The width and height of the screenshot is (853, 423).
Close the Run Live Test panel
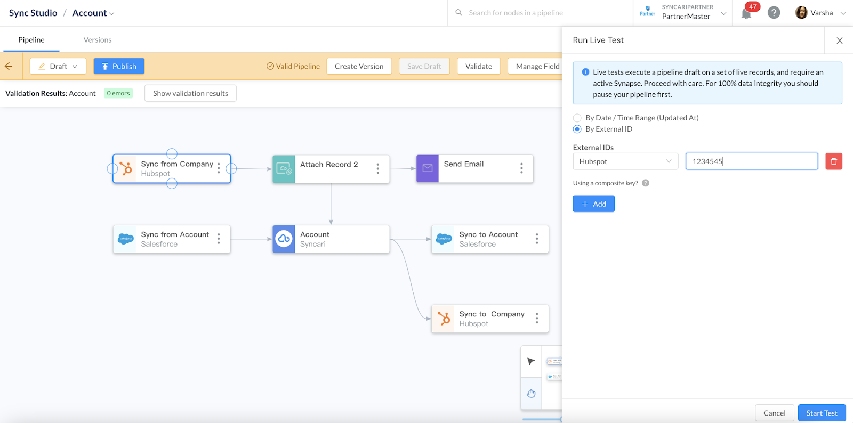[x=840, y=40]
